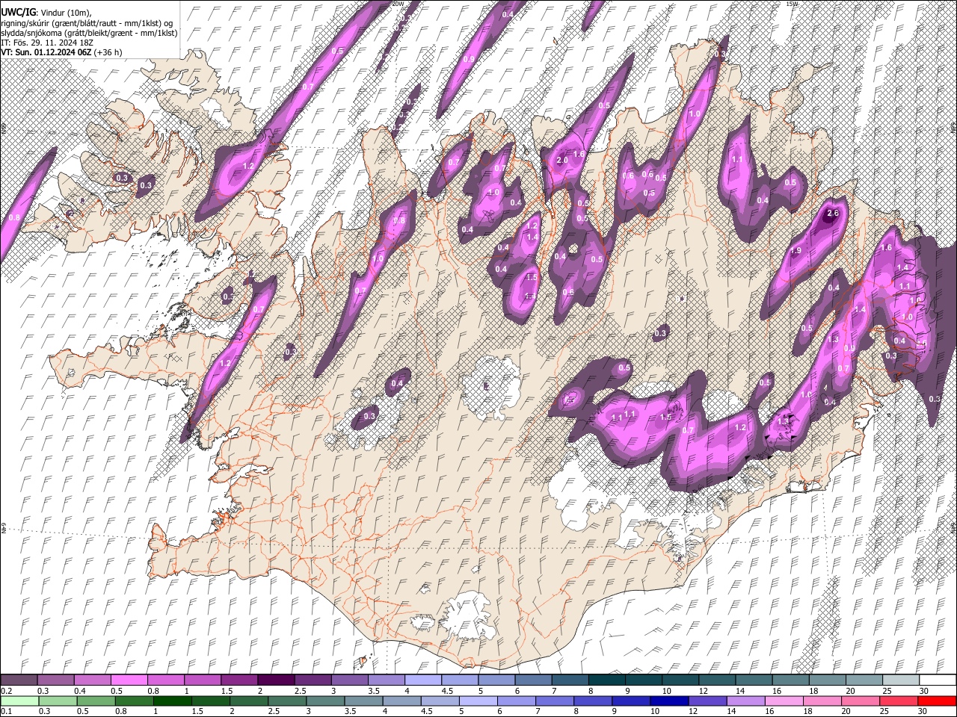The image size is (957, 717).
Task: Select the light pink 16–18 bottom legend swatch
Action: [784, 701]
